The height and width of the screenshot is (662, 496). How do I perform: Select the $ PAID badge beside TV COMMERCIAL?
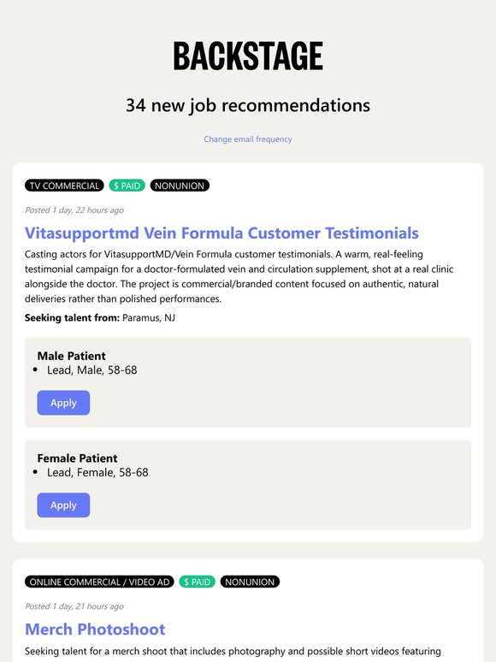coord(127,186)
